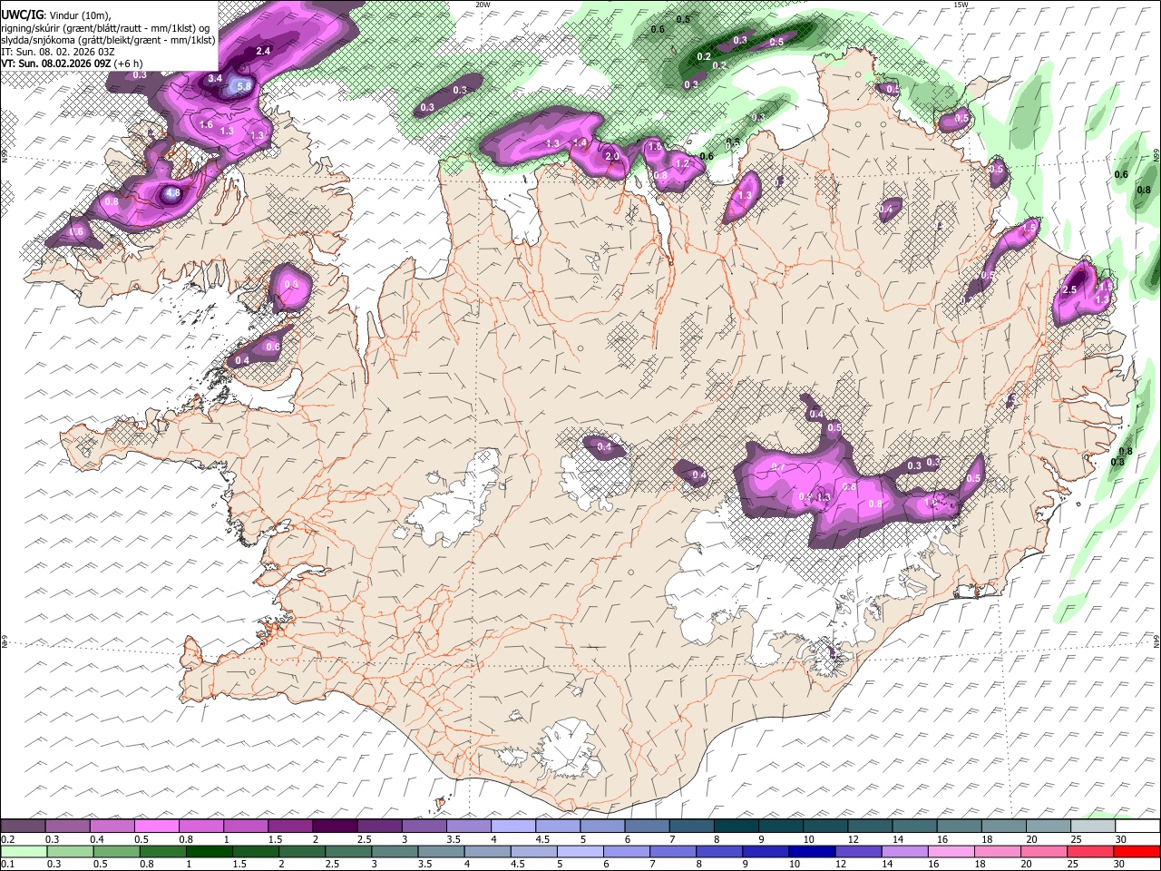The height and width of the screenshot is (871, 1161).
Task: Select the darkest green 1–1.5 rain scale swatch
Action: [x=209, y=851]
